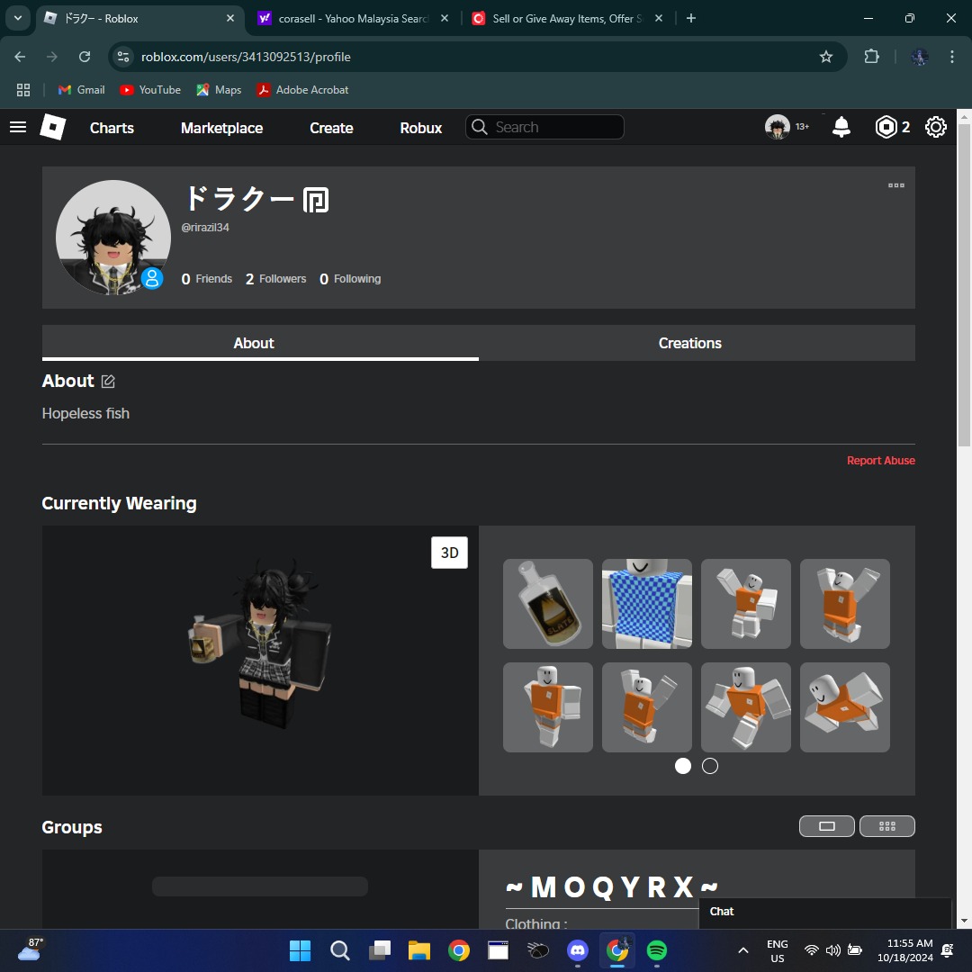The image size is (972, 972).
Task: Open the arms-raised animation item
Action: [x=845, y=604]
